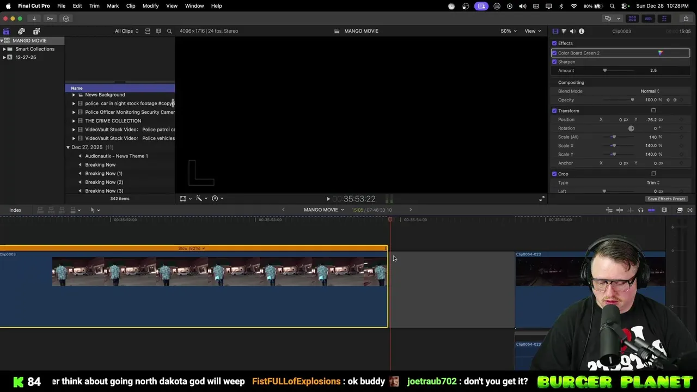This screenshot has height=392, width=697.
Task: Collapse the MANGO MOVIE library
Action: 2,41
